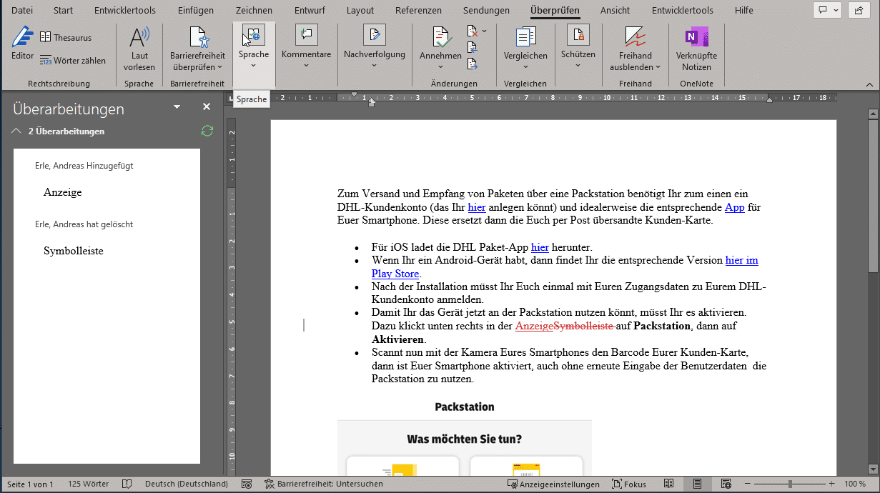Image resolution: width=880 pixels, height=493 pixels.
Task: Click the Wörter zählen icon
Action: click(x=46, y=61)
